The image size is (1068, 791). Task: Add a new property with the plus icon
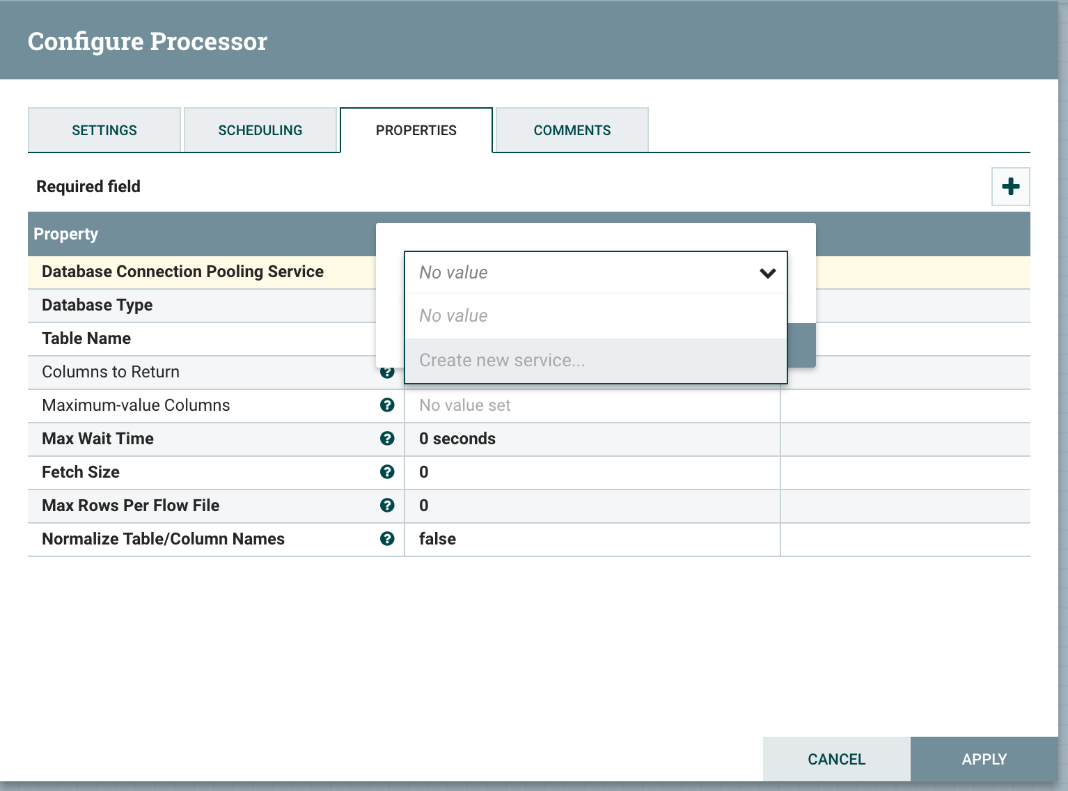point(1010,186)
